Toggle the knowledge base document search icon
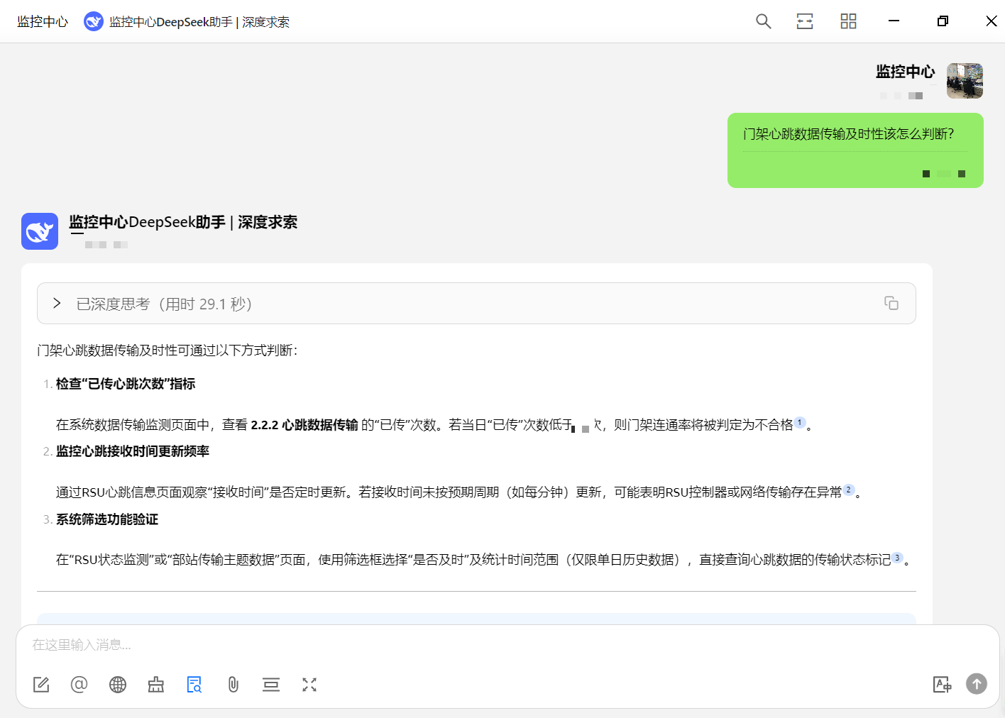This screenshot has height=718, width=1005. (x=194, y=685)
